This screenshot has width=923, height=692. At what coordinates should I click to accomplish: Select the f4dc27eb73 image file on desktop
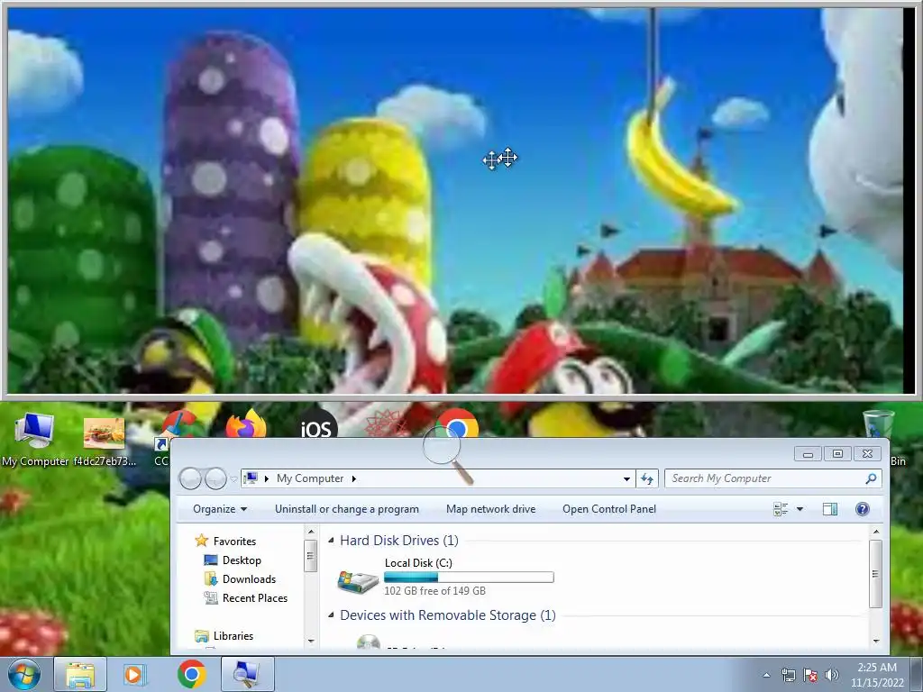tap(105, 440)
